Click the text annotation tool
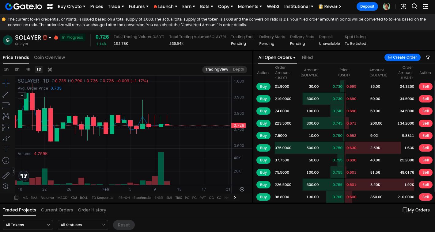Image resolution: width=435 pixels, height=232 pixels. pos(6,149)
